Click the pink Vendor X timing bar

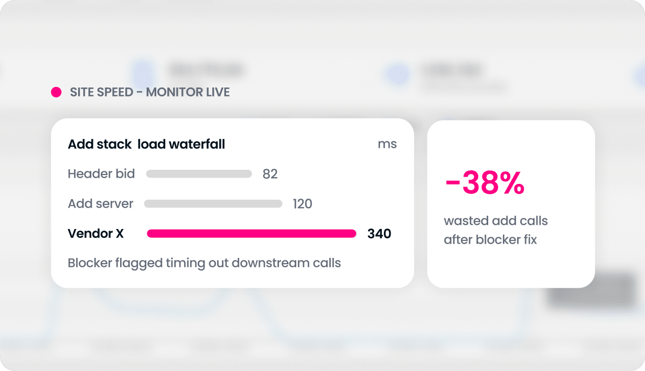click(x=252, y=234)
